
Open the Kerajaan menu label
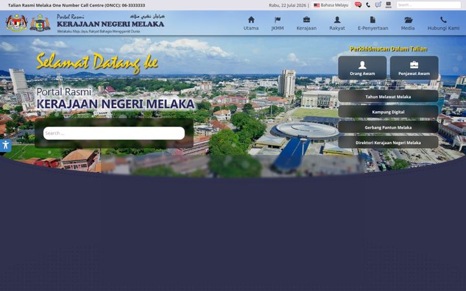point(306,28)
